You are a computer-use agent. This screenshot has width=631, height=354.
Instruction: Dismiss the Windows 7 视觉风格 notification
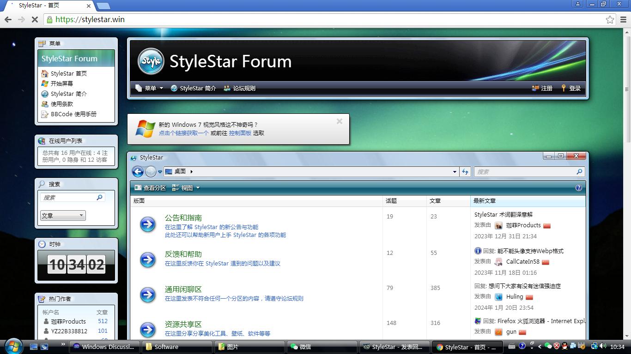pyautogui.click(x=340, y=121)
